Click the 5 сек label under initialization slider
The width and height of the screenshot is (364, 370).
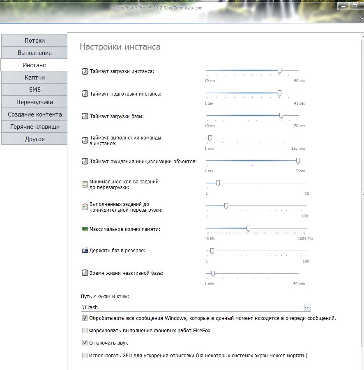point(300,171)
